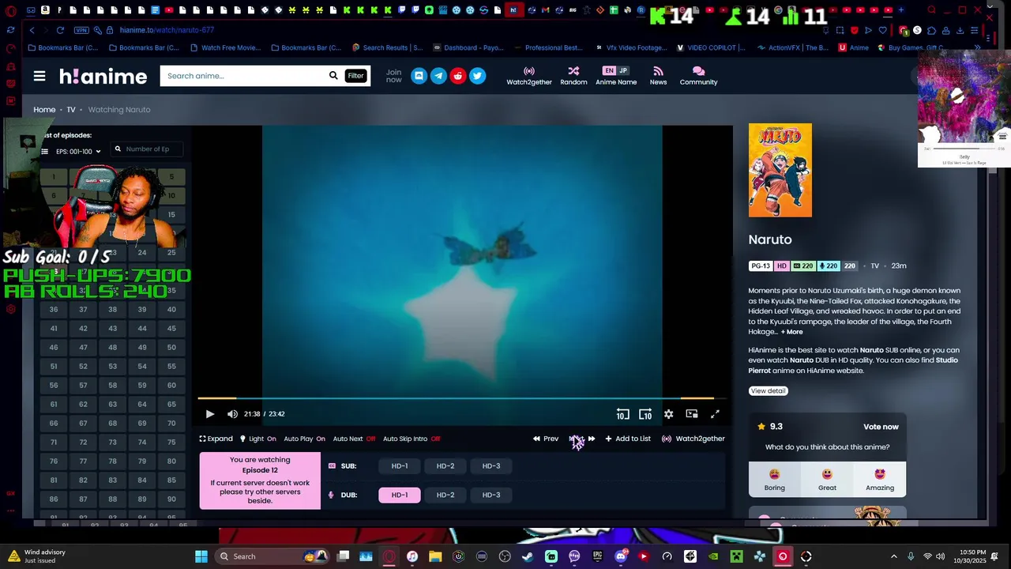Viewport: 1011px width, 569px height.
Task: Enable picture-in-picture mode
Action: [x=692, y=414]
